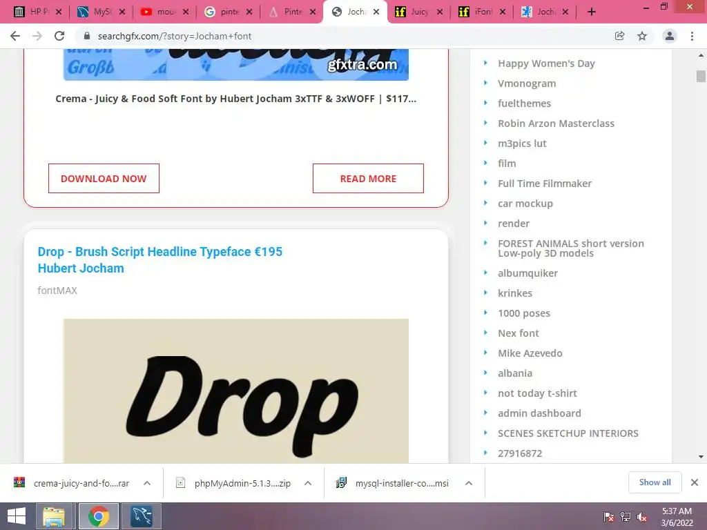Dismiss the downloads bar
The height and width of the screenshot is (530, 707).
point(695,482)
